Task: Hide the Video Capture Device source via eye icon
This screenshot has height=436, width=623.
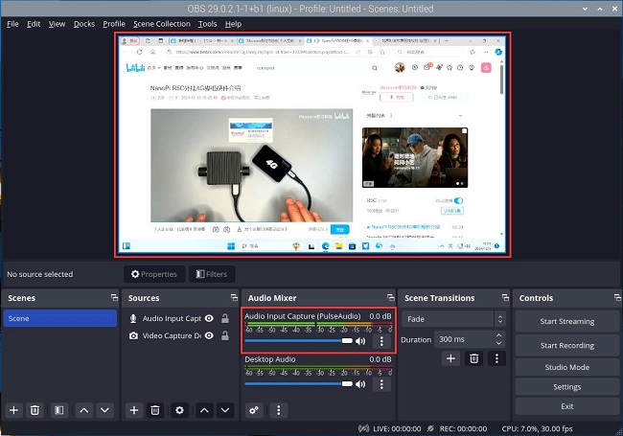Action: point(209,336)
